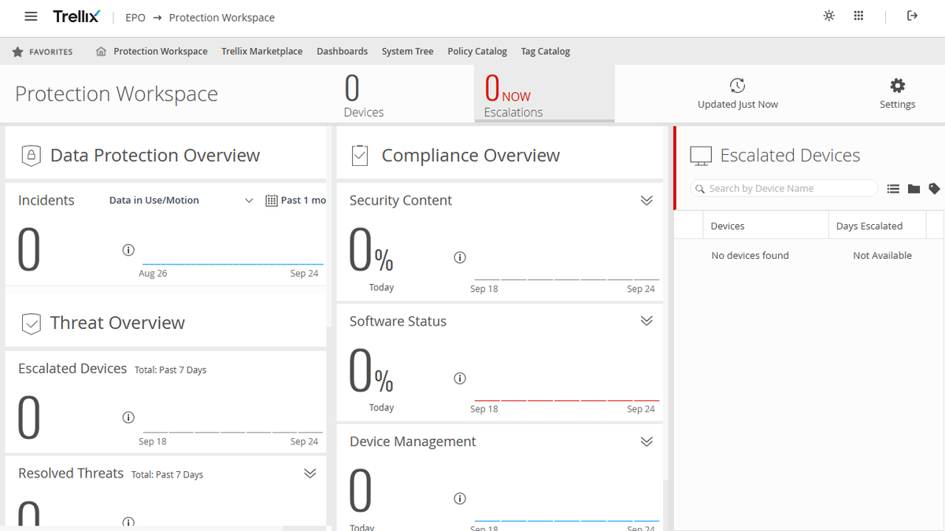This screenshot has height=531, width=945.
Task: Open the Policy Catalog
Action: tap(476, 51)
